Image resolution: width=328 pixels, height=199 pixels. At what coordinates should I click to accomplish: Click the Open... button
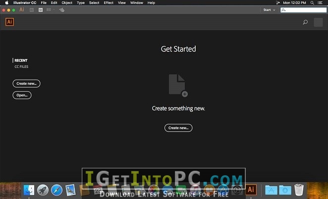[22, 95]
